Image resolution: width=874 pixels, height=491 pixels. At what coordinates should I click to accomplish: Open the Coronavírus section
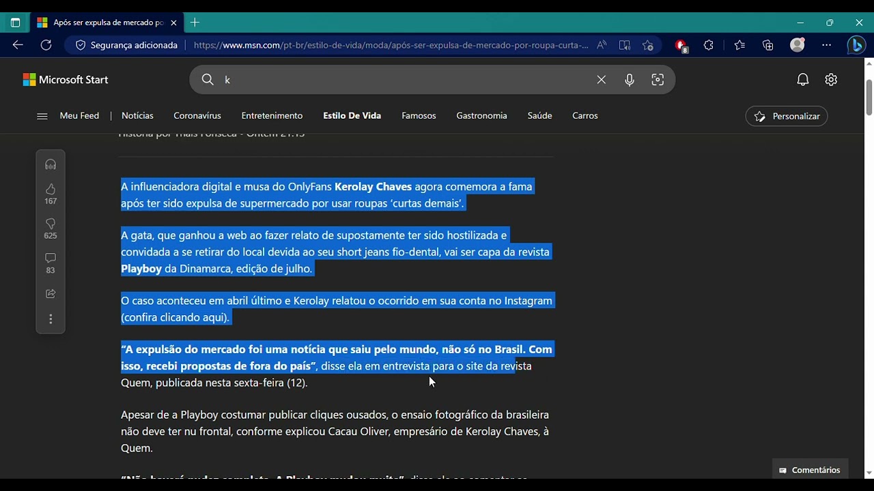pos(197,116)
